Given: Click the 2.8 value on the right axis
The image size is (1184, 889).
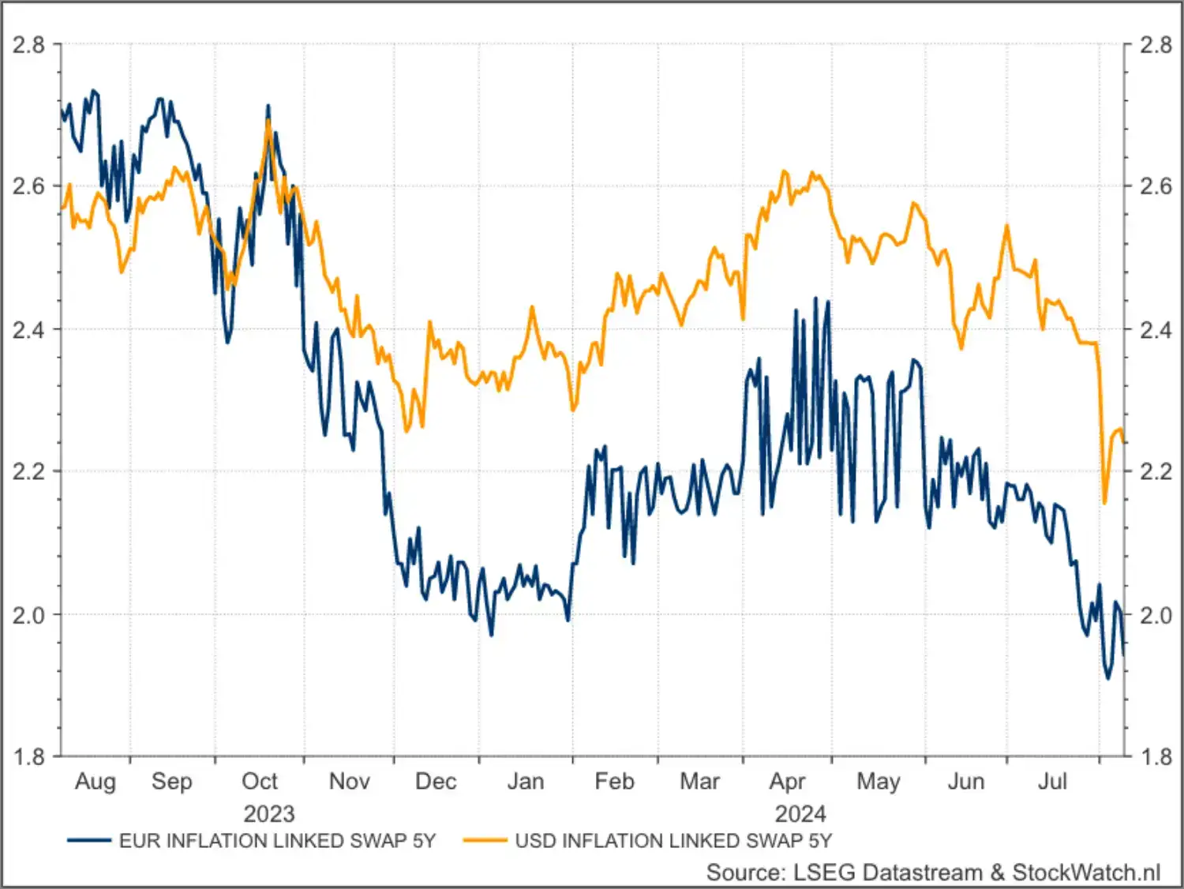Looking at the screenshot, I should coord(1156,44).
